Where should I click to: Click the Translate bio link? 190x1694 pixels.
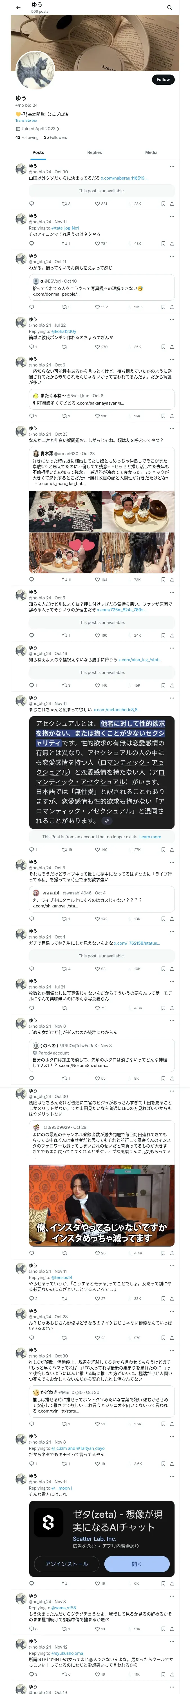point(26,120)
